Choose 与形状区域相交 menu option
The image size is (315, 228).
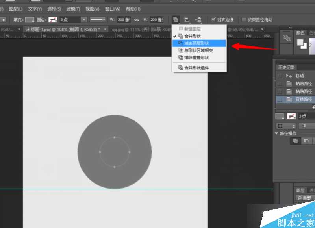point(199,50)
